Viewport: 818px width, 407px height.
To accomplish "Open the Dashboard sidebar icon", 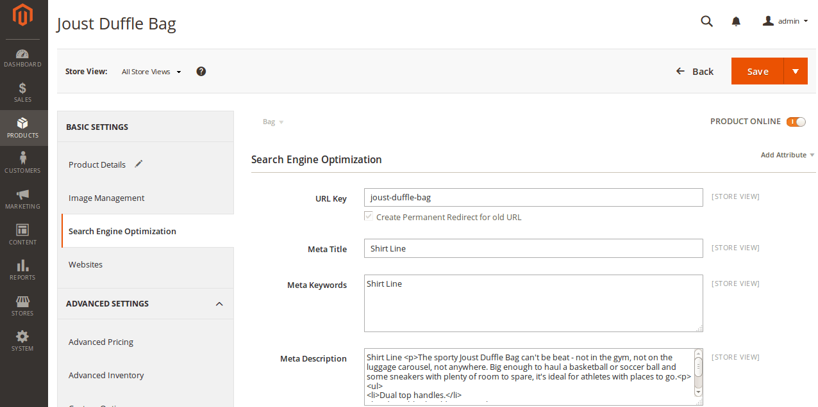I will [23, 58].
